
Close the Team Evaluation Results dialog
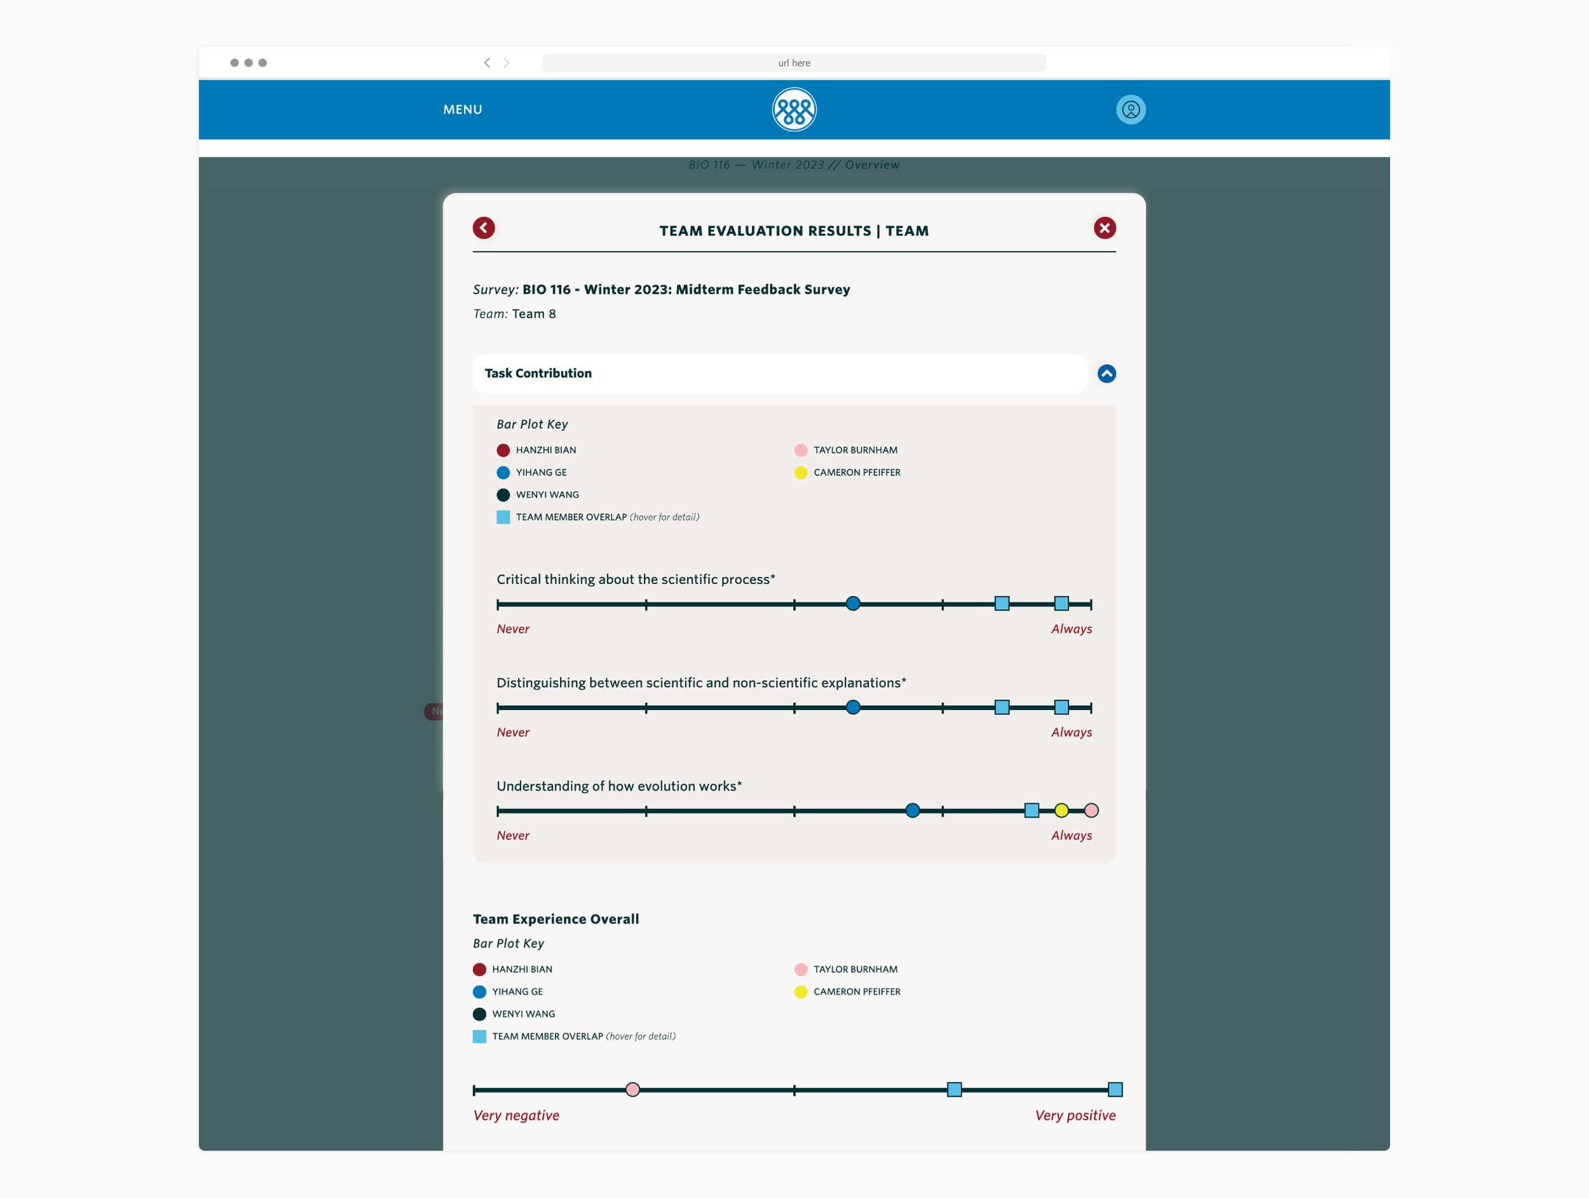click(x=1104, y=228)
